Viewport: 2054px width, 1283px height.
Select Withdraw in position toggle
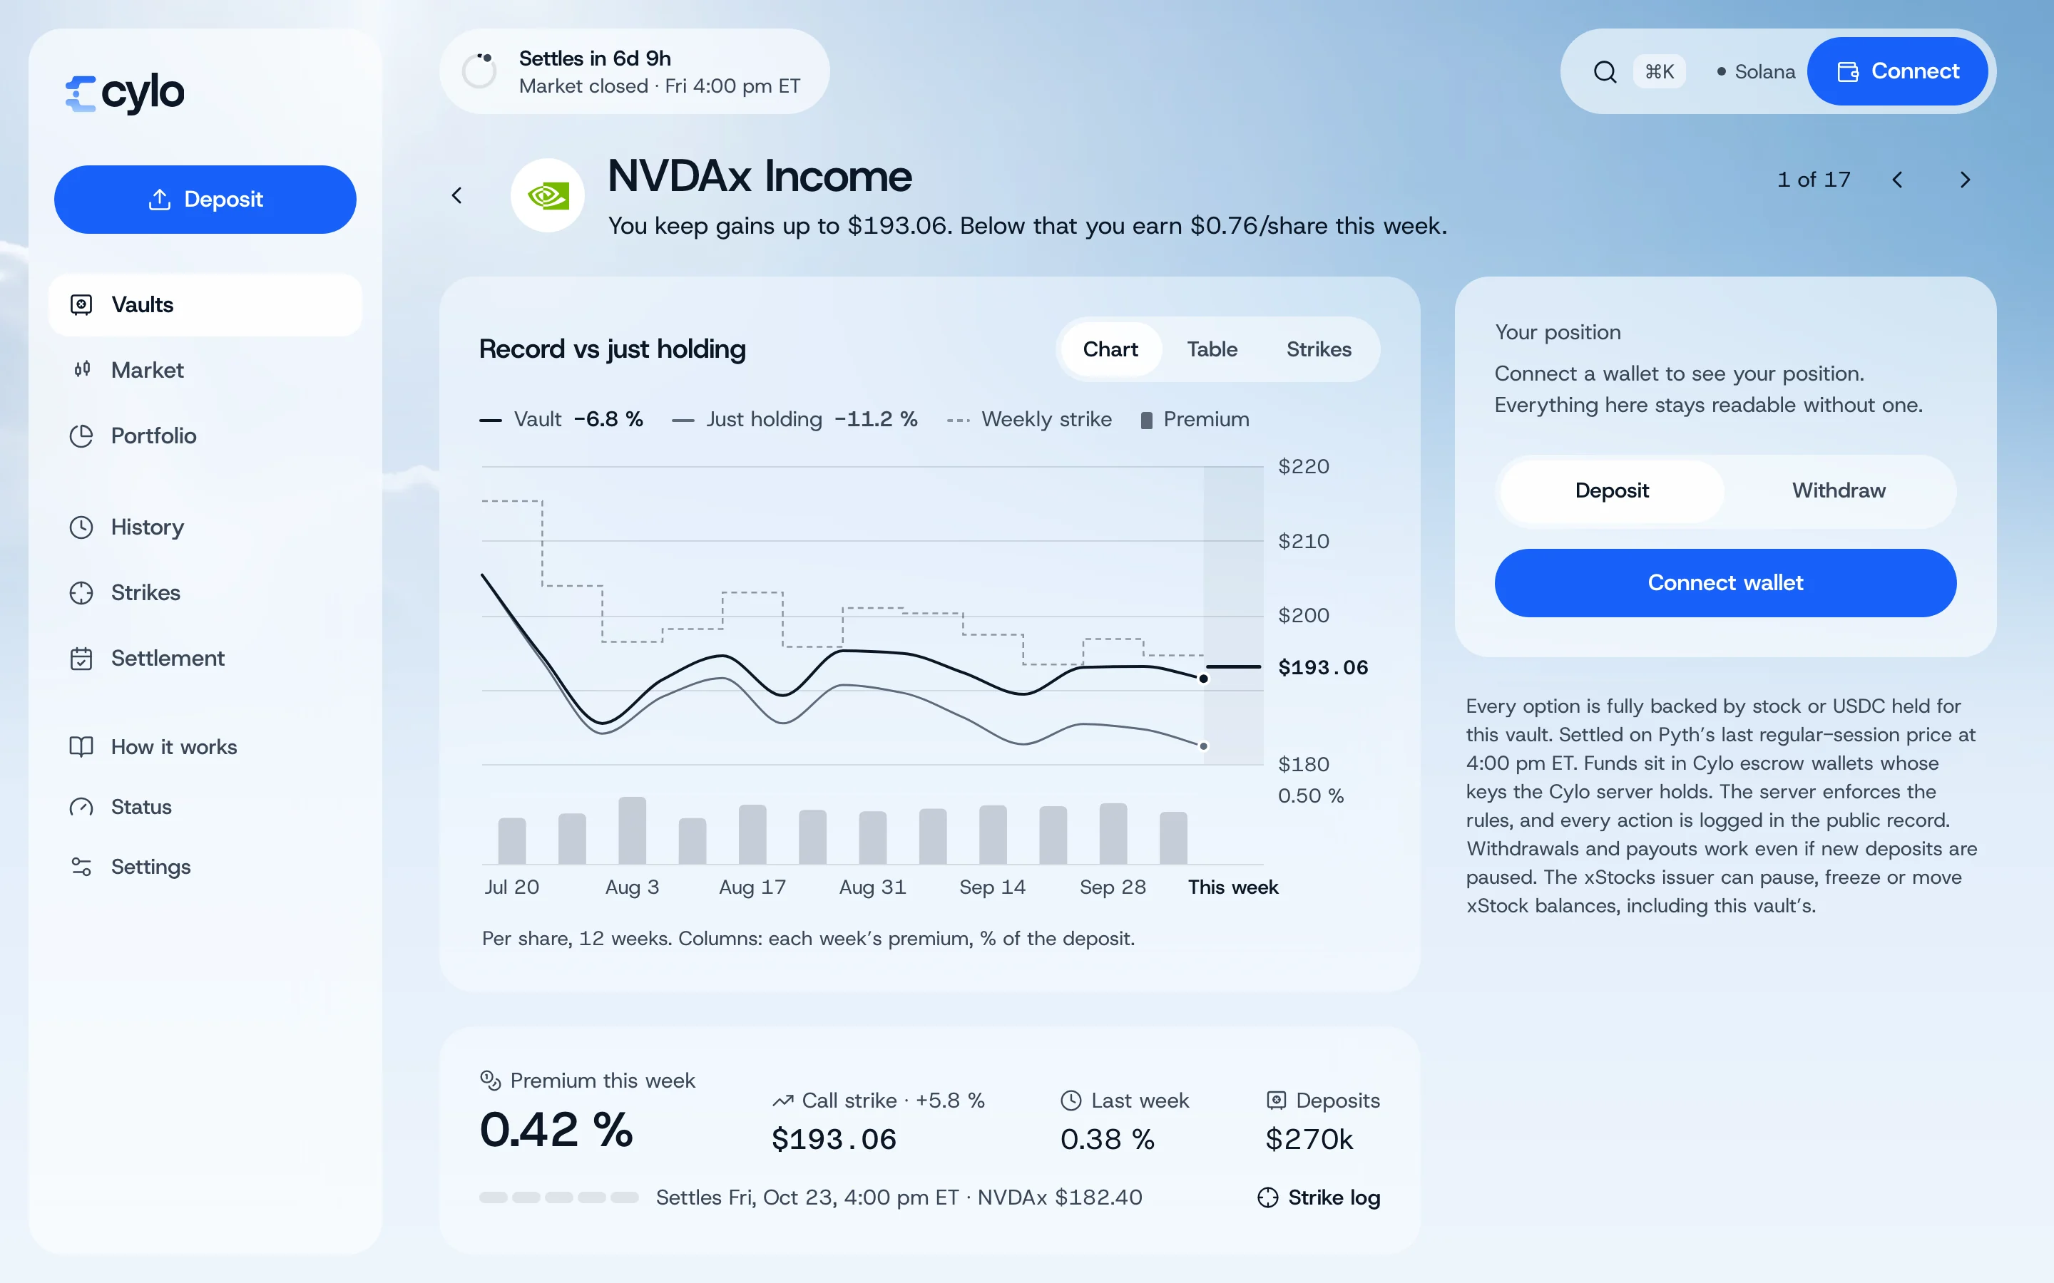(x=1839, y=491)
